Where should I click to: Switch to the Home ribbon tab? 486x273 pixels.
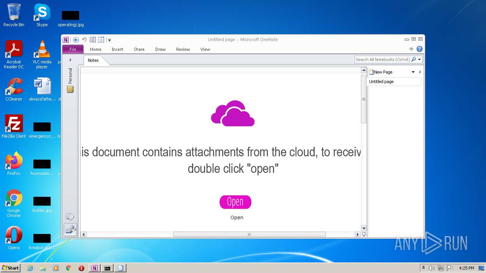click(x=96, y=49)
